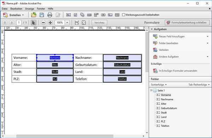Open the Tab-Reihenfolge dropdown

(199, 85)
